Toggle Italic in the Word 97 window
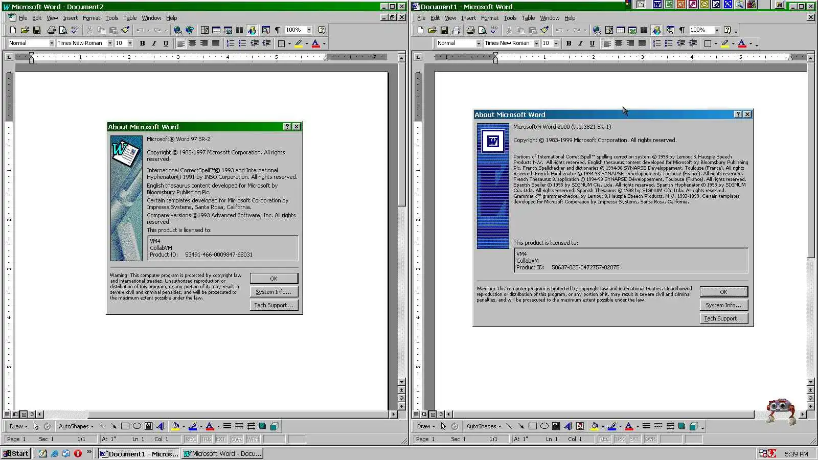Screen dimensions: 818x460 pyautogui.click(x=154, y=43)
